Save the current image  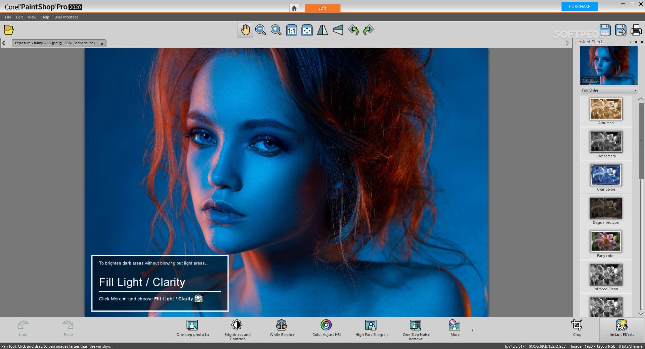[x=605, y=30]
